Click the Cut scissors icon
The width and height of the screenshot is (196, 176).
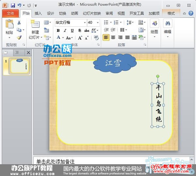(19, 23)
